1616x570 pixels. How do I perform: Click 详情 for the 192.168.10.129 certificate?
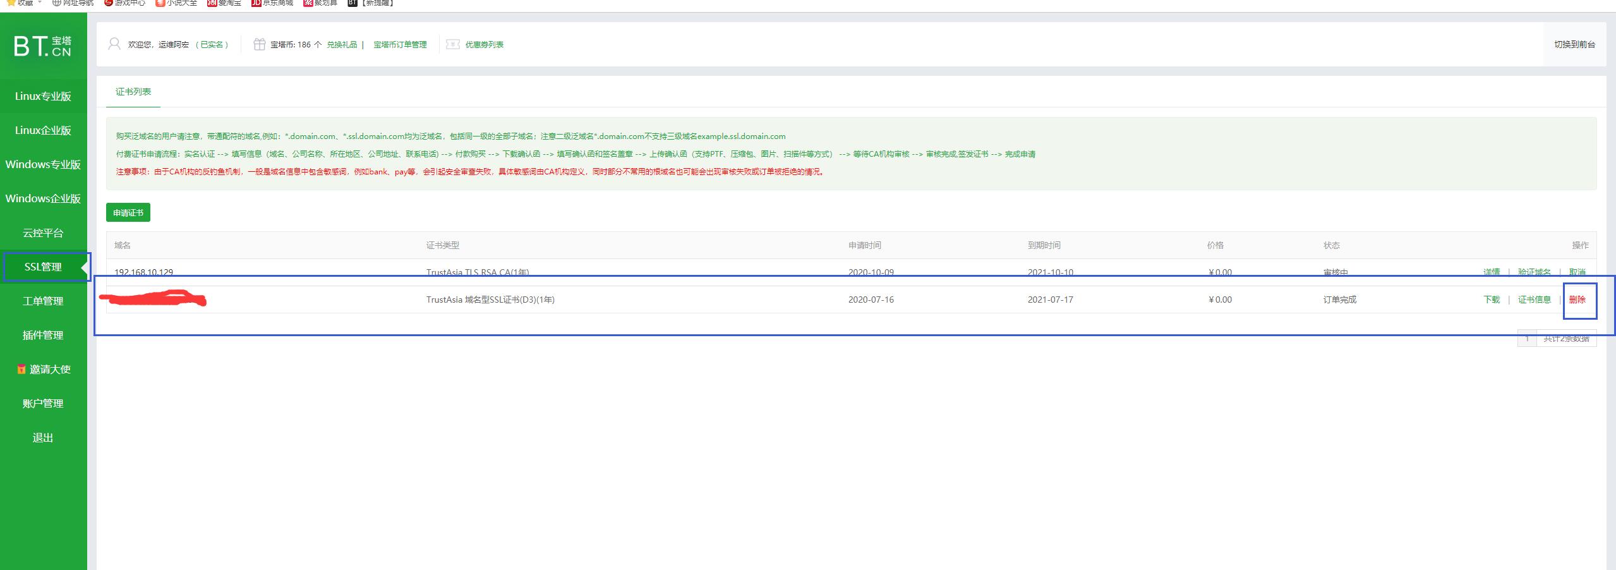(1492, 272)
